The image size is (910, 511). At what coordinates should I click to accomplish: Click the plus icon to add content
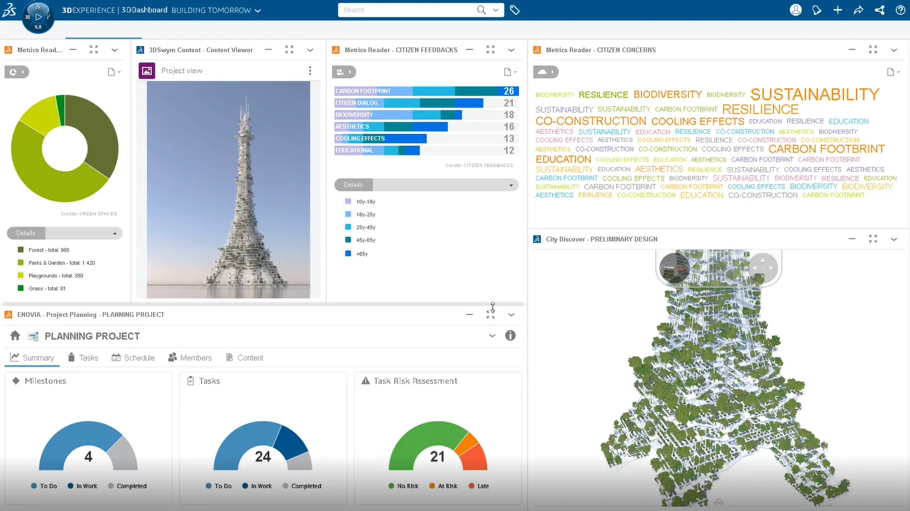837,10
